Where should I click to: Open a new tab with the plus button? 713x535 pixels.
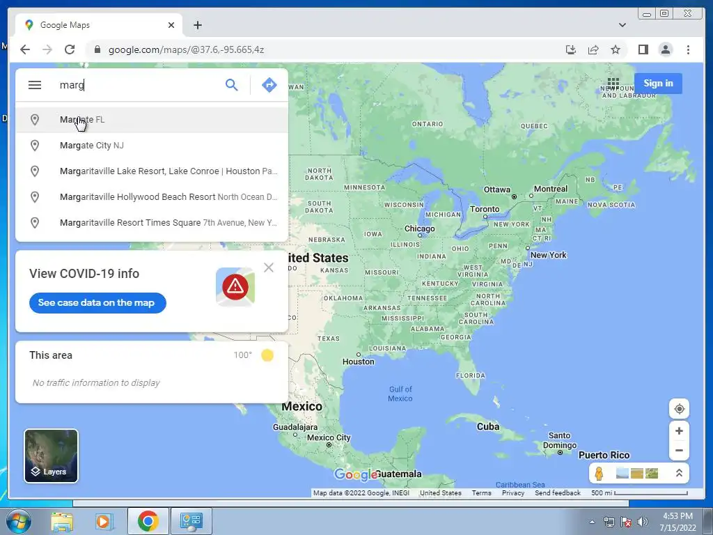point(197,25)
